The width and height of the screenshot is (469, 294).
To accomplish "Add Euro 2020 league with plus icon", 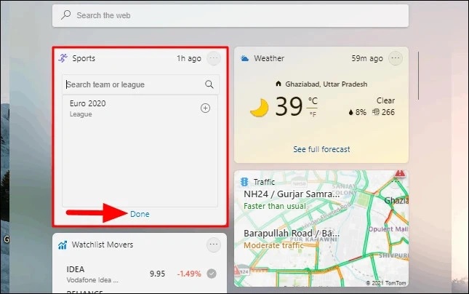I will pos(205,108).
